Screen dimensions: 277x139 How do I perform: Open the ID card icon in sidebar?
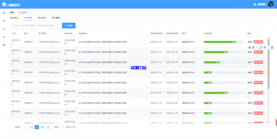(4, 21)
